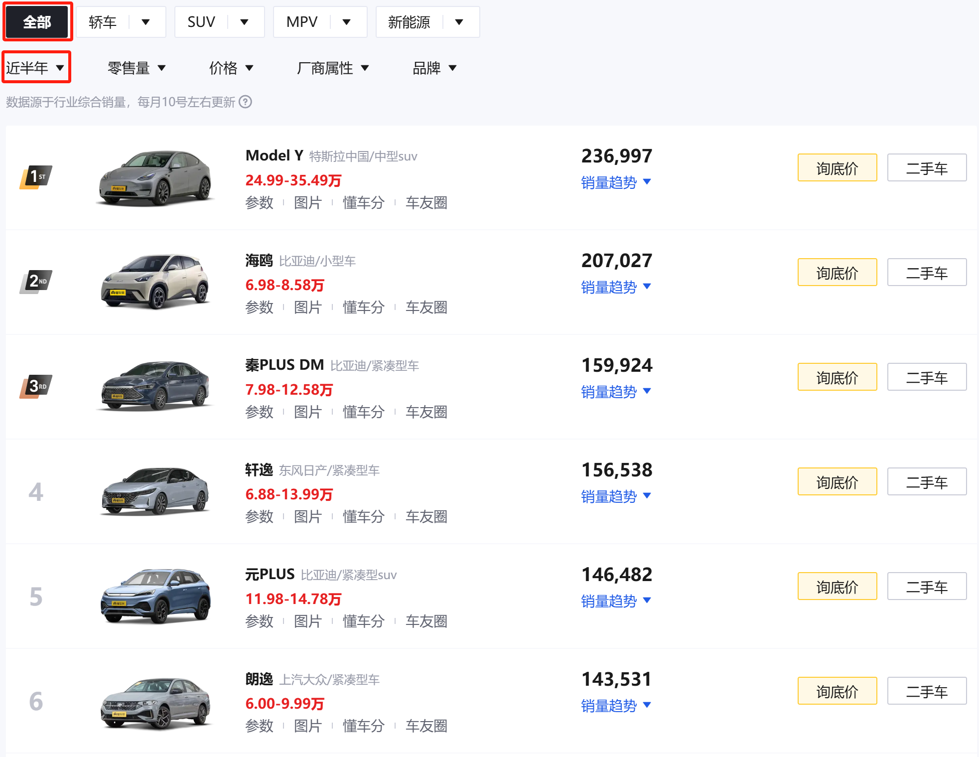Click Model Y price 24.99-35.49万
Screen dimensions: 979x757
(293, 180)
